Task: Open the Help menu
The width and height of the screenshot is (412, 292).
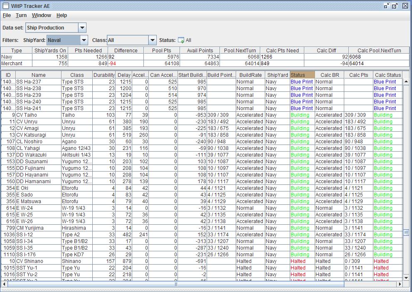Action: pos(62,15)
